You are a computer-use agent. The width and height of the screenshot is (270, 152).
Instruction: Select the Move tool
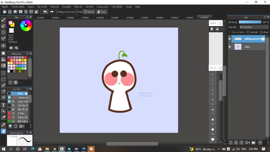[x=3, y=46]
